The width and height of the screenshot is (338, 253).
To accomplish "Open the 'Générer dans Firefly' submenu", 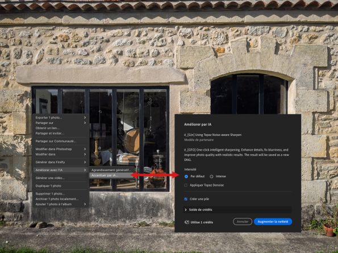I will point(61,162).
